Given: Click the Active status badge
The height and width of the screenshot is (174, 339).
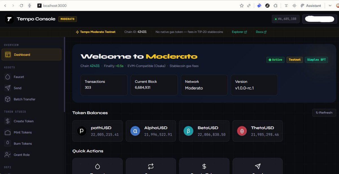Looking at the screenshot, I should (275, 60).
